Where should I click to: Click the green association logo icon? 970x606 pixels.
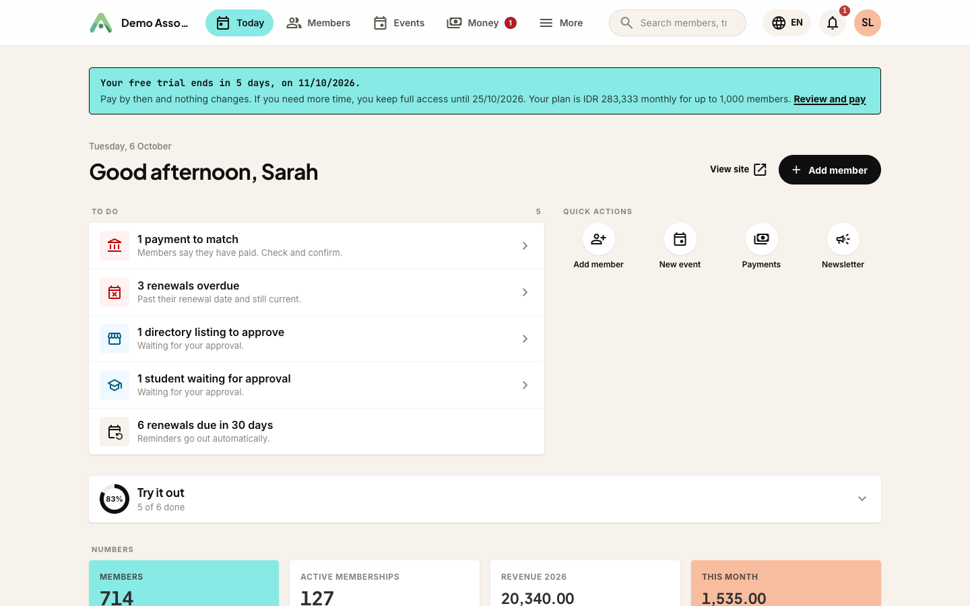101,23
